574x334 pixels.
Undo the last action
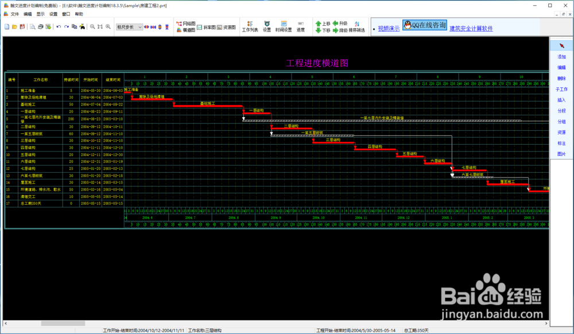[59, 27]
